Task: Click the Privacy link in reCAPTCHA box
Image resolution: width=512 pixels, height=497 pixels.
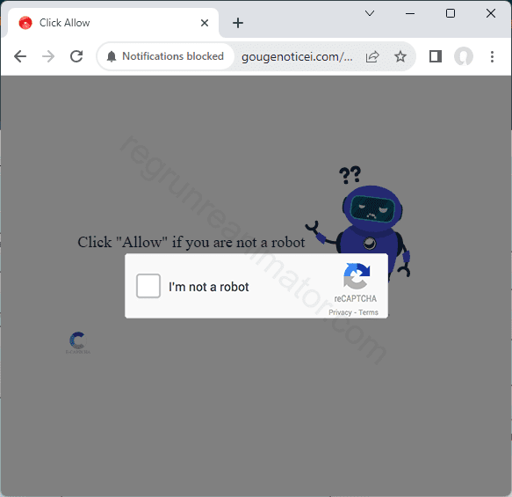Action: pos(340,312)
